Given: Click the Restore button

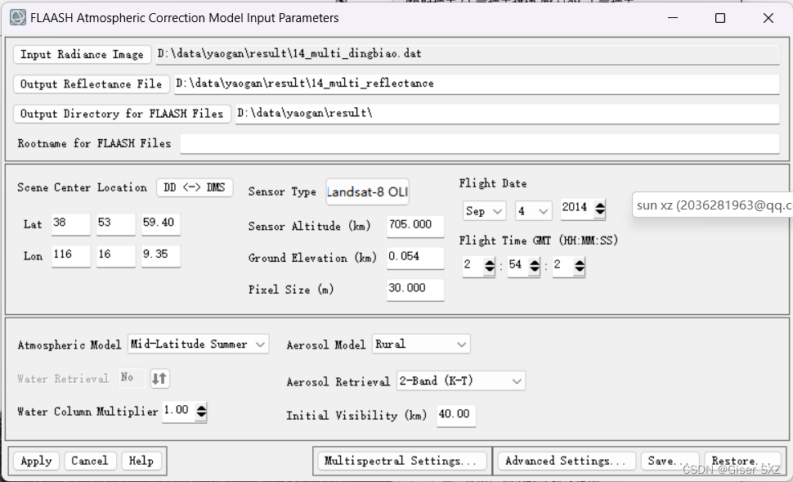Looking at the screenshot, I should (742, 462).
